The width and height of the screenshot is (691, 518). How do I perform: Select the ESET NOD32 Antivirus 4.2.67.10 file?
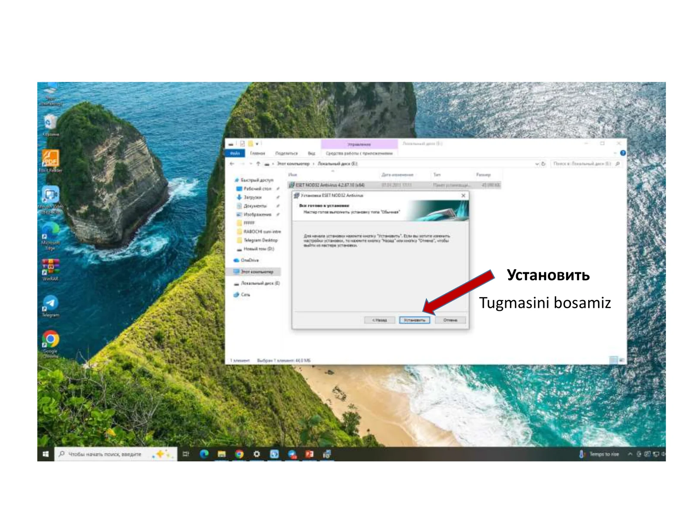[x=394, y=185]
